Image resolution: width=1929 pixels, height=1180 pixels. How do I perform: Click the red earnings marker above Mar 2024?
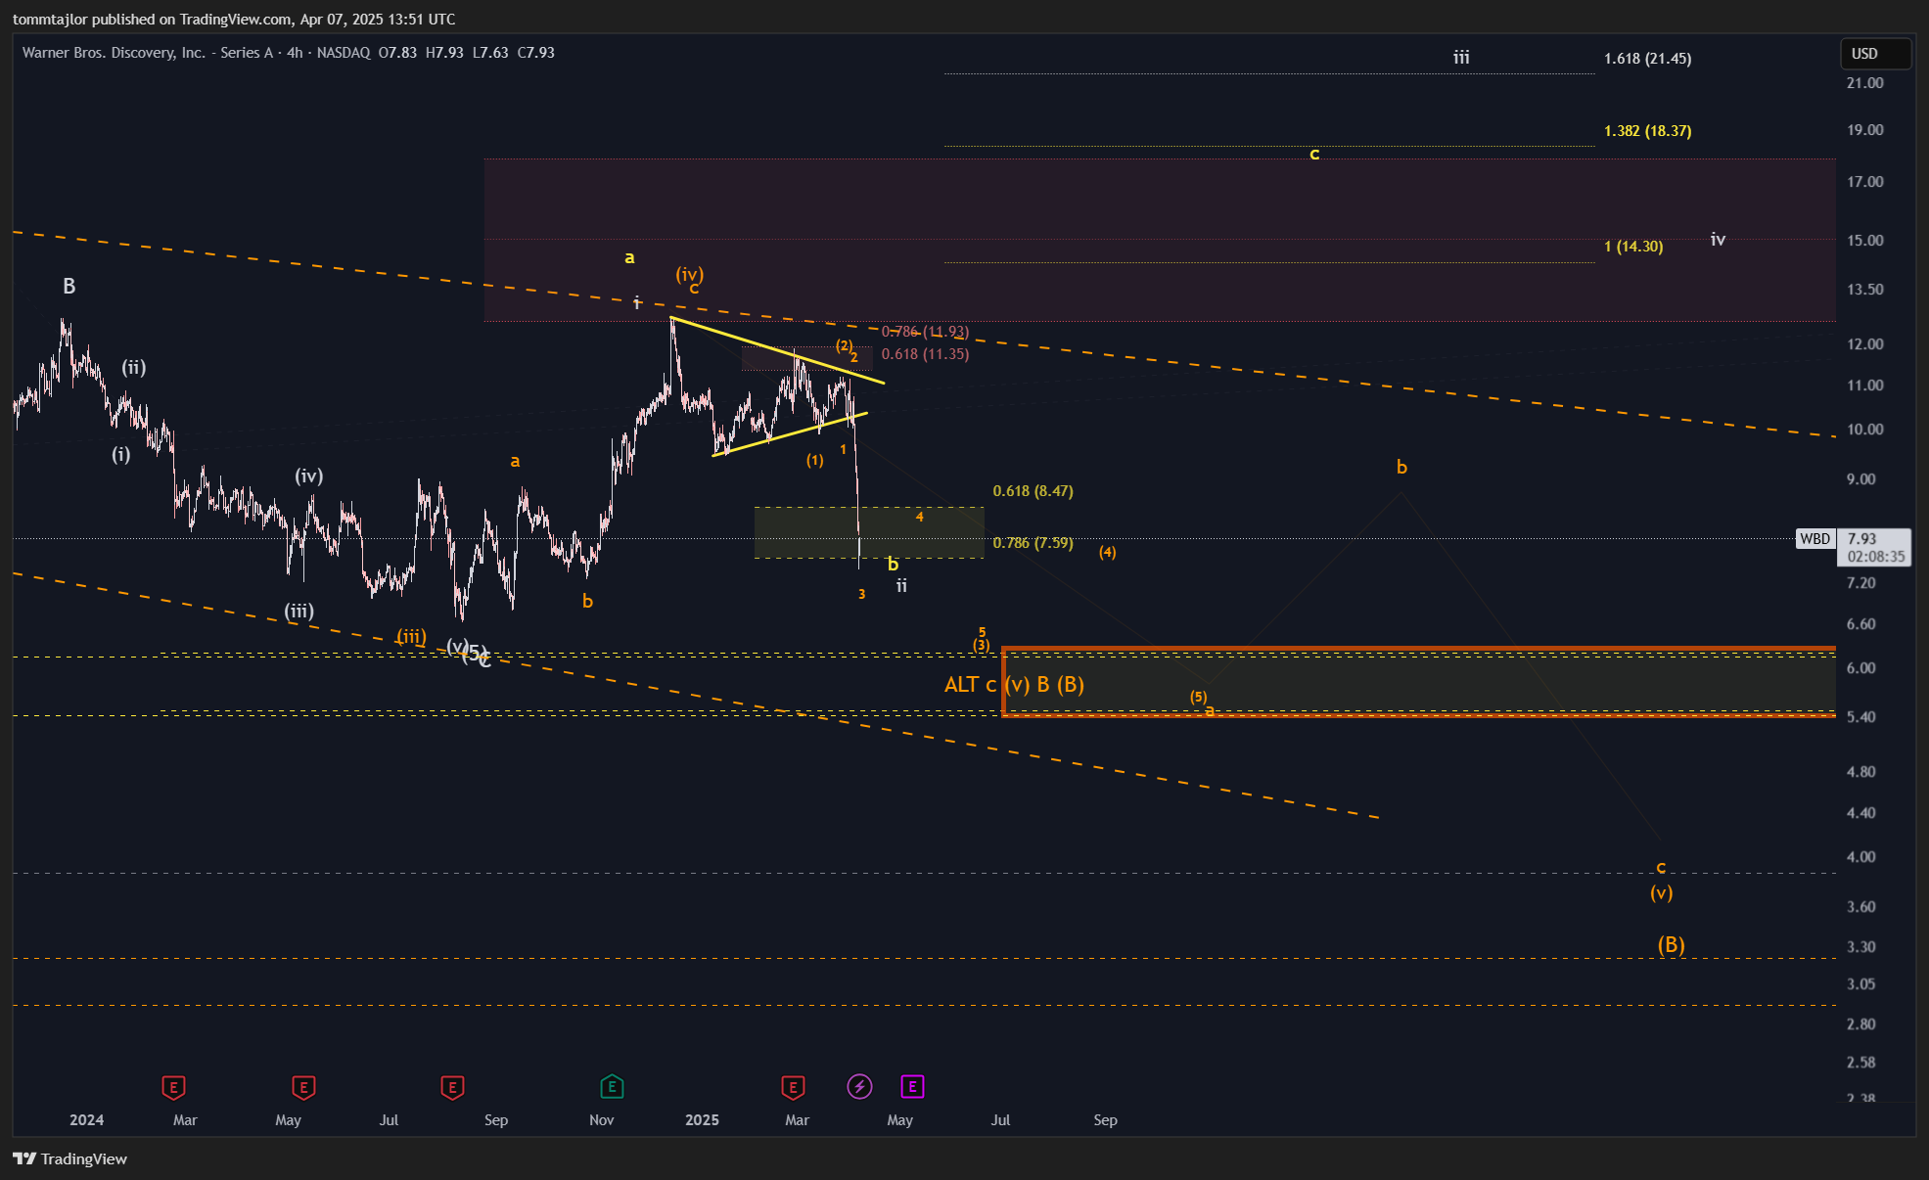point(173,1087)
